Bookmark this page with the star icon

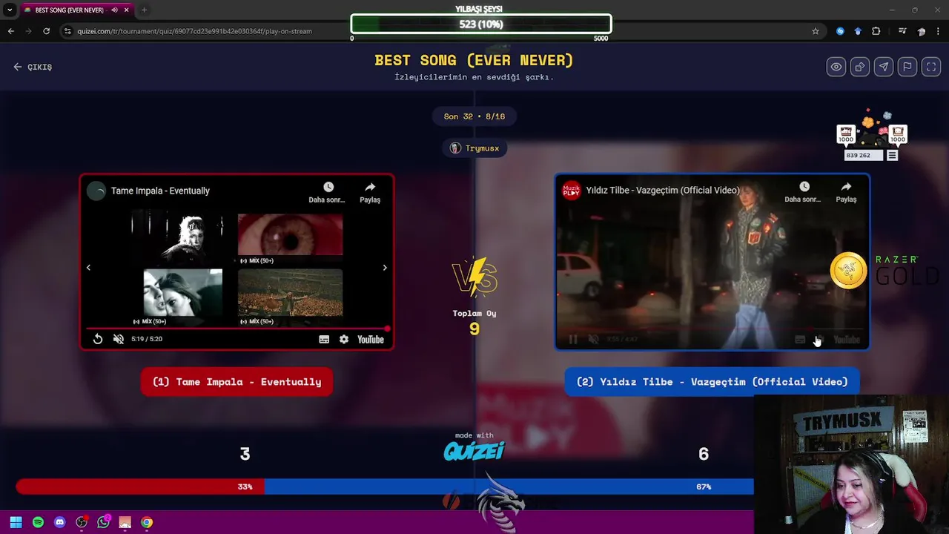816,31
